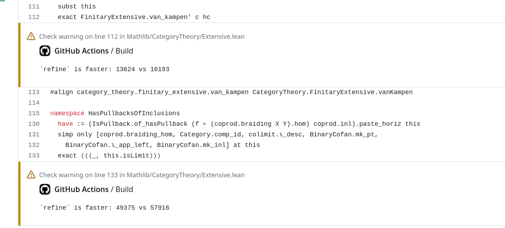
Task: Select line number 111
Action: click(x=34, y=7)
